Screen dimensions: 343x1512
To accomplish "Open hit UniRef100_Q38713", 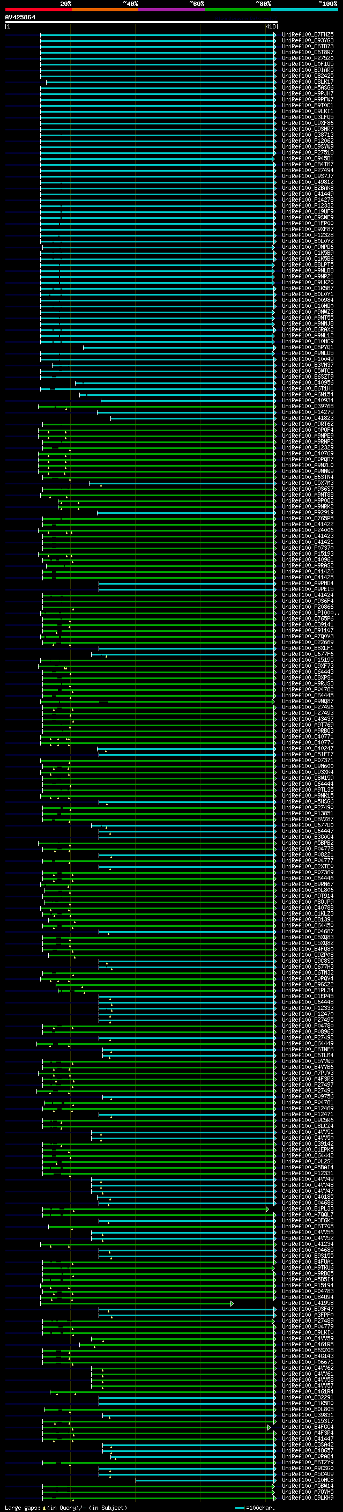I will (307, 135).
